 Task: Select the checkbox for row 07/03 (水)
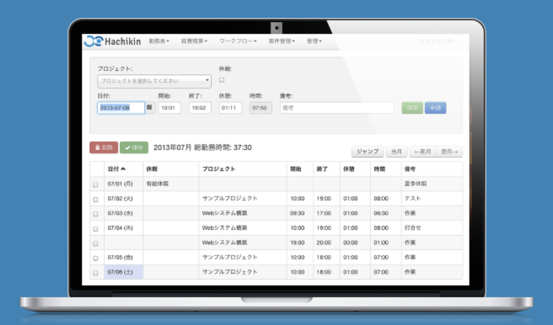click(95, 214)
